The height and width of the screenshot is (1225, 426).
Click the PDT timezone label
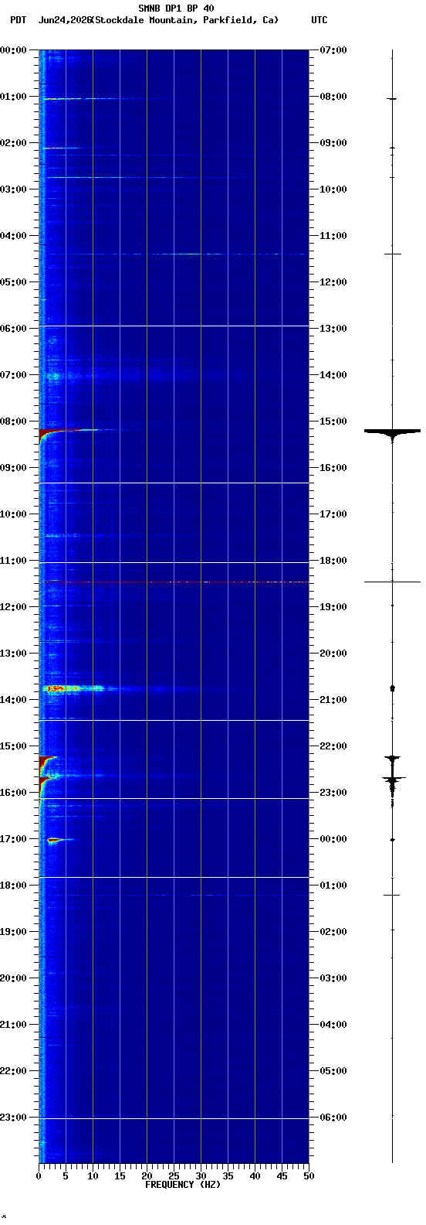[18, 20]
